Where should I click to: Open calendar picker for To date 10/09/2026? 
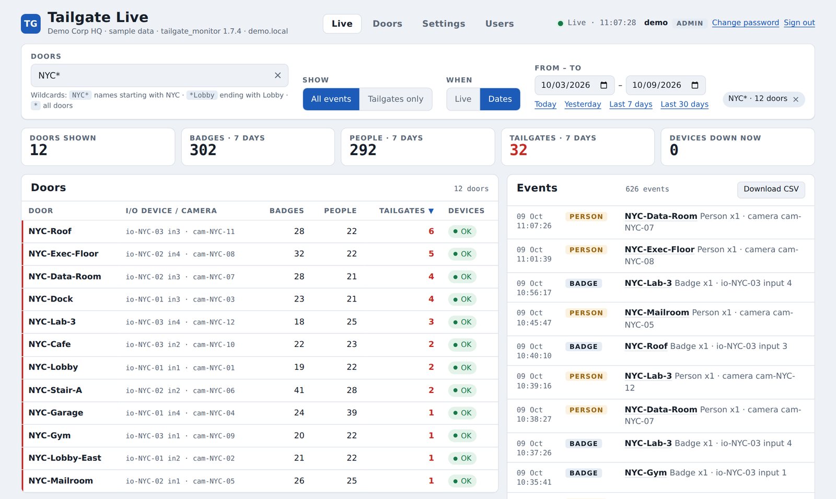tap(695, 85)
